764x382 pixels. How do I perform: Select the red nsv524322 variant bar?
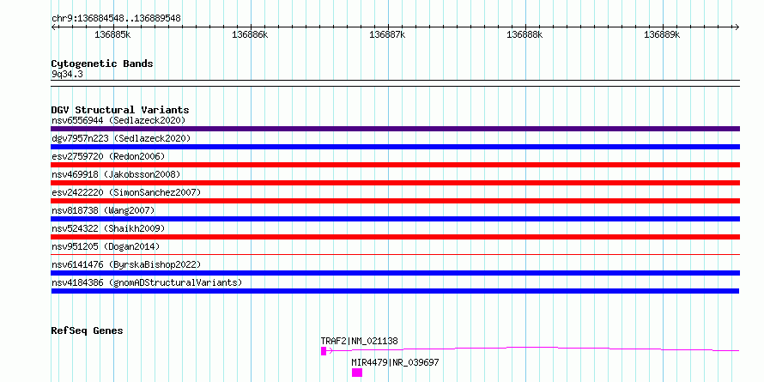tap(395, 237)
